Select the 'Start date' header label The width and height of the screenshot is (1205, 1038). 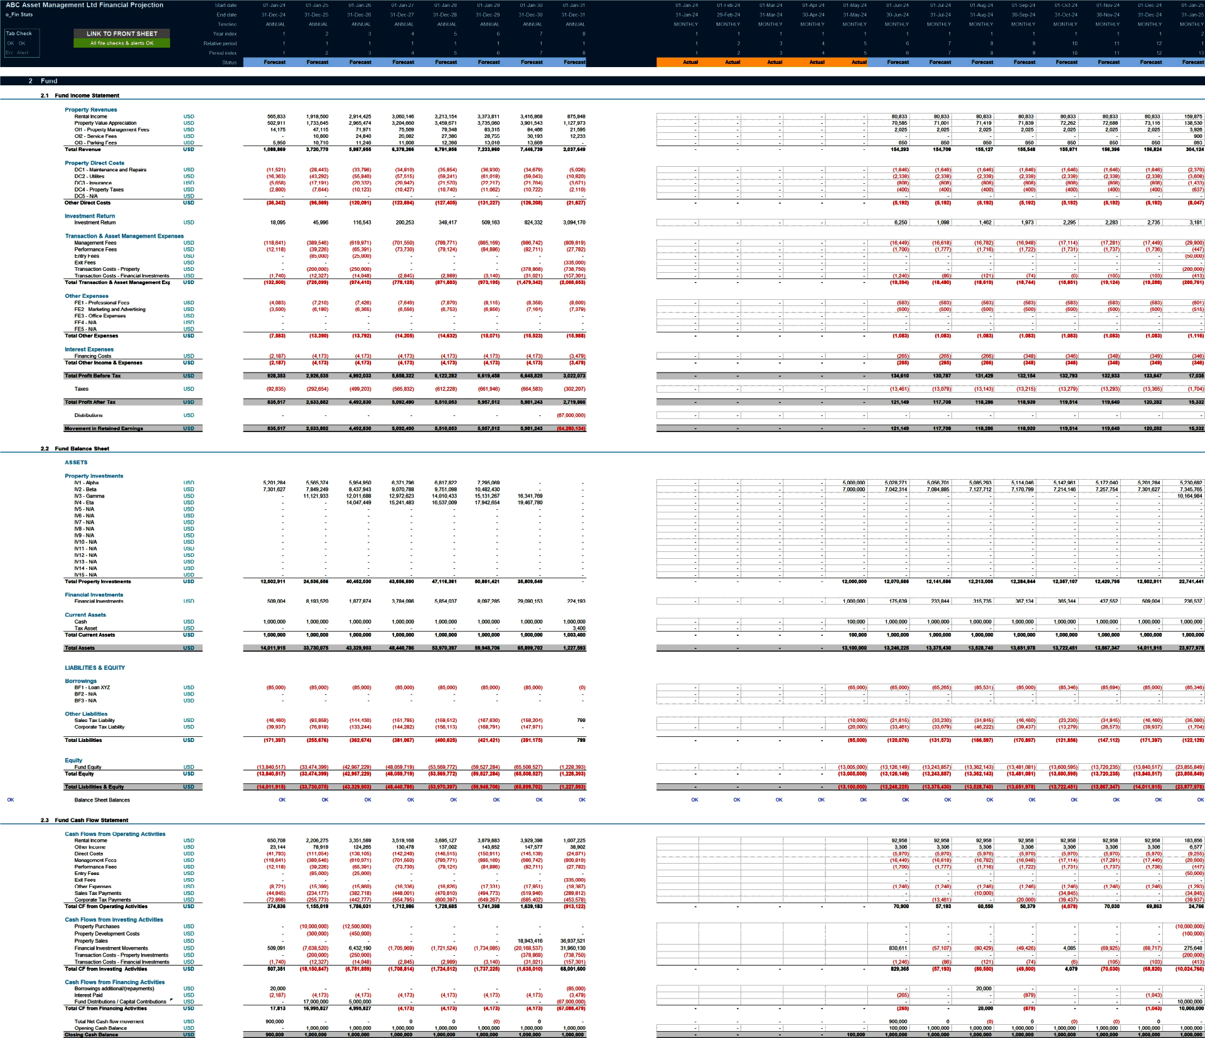click(226, 5)
